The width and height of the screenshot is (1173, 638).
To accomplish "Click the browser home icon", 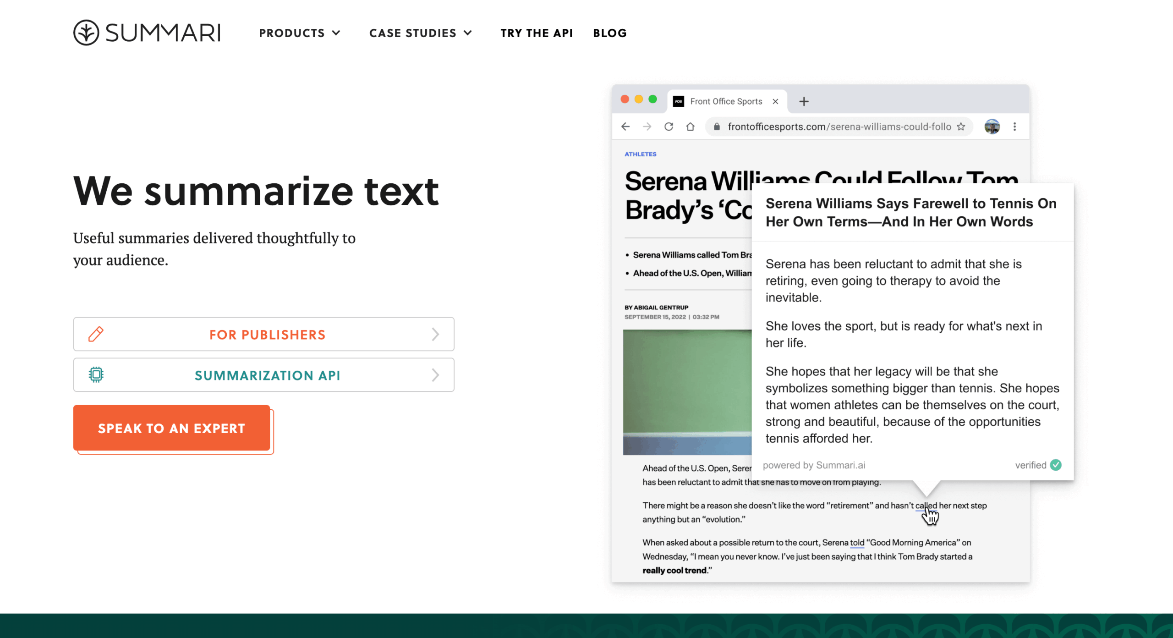I will click(690, 126).
